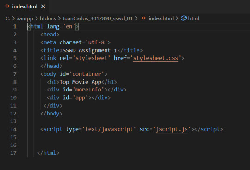Click the text 'SSWD Assignment 1'
Viewport: 250px width, 170px height.
90,50
